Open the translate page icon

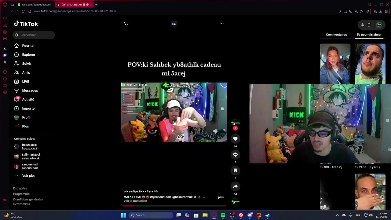[356, 11]
